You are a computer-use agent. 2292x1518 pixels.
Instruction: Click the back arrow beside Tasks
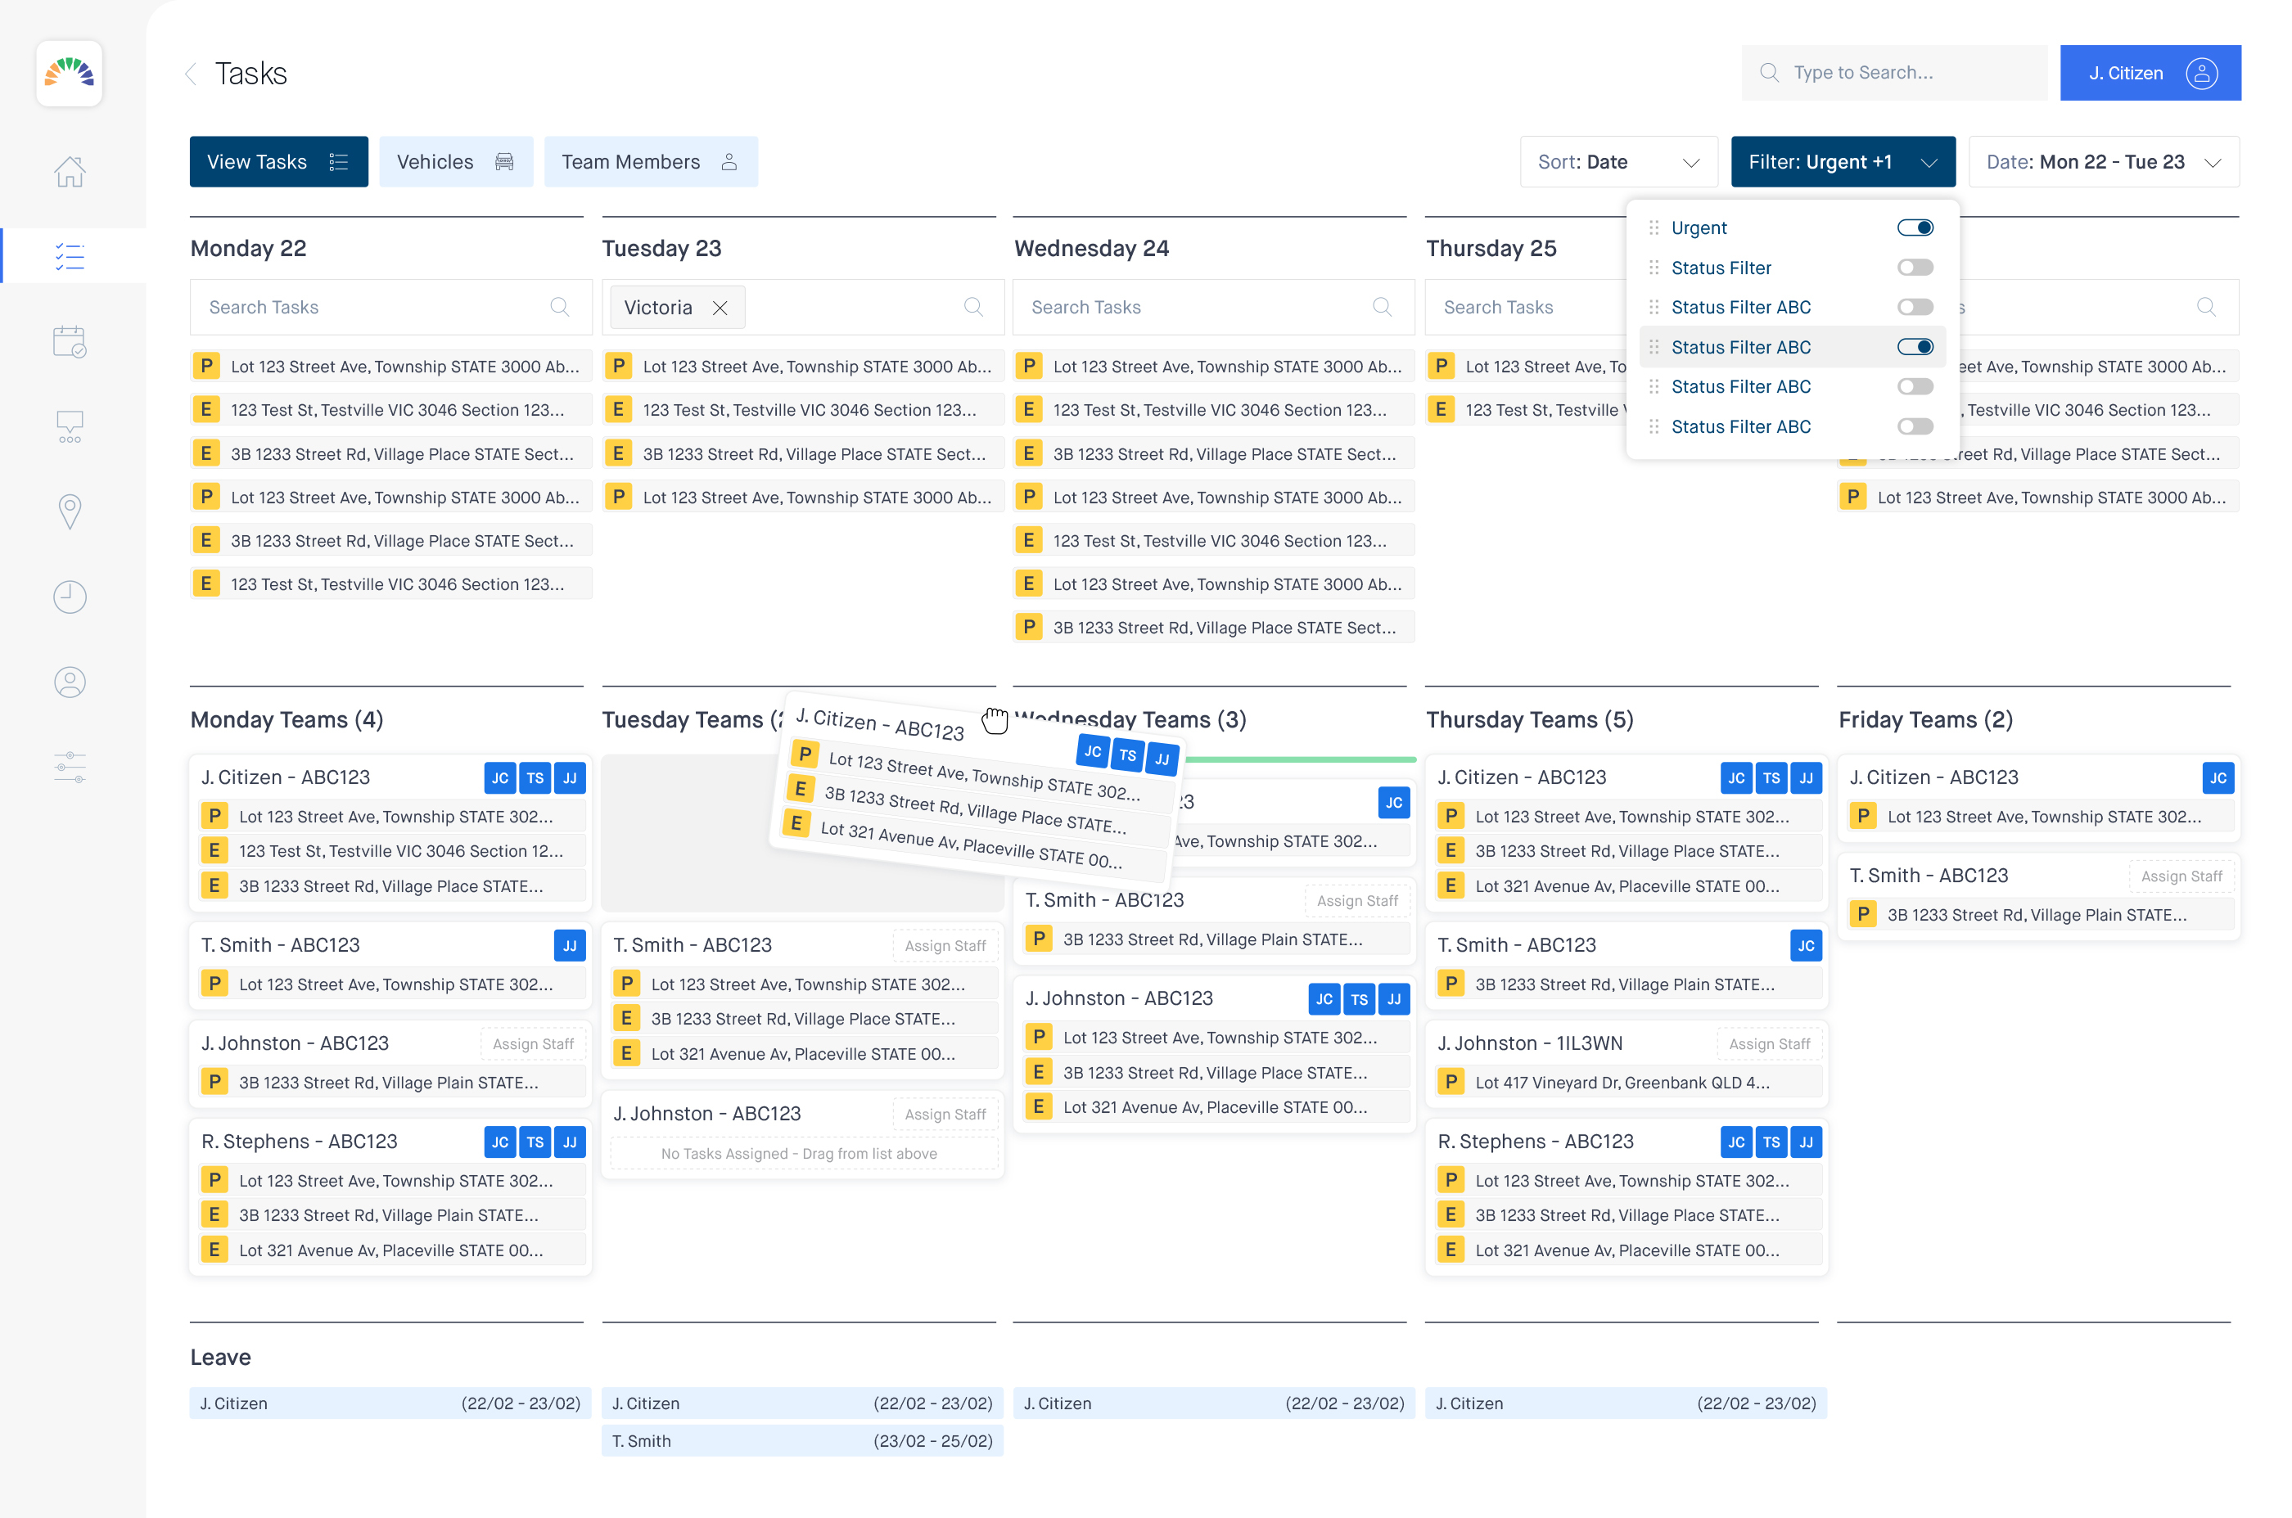191,74
